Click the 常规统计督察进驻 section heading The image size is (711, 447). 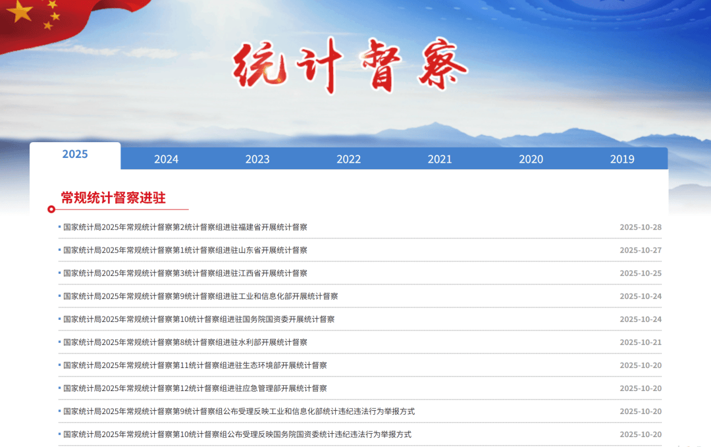click(113, 198)
